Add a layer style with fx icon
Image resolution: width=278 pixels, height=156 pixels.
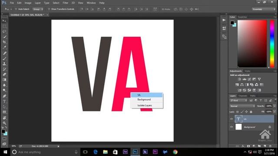coord(243,146)
